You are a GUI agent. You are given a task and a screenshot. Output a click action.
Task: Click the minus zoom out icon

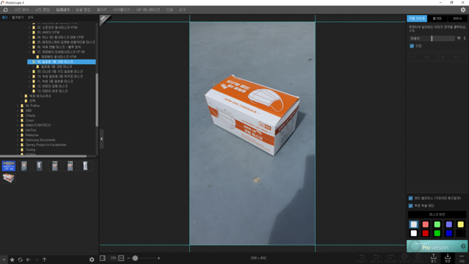pos(129,258)
